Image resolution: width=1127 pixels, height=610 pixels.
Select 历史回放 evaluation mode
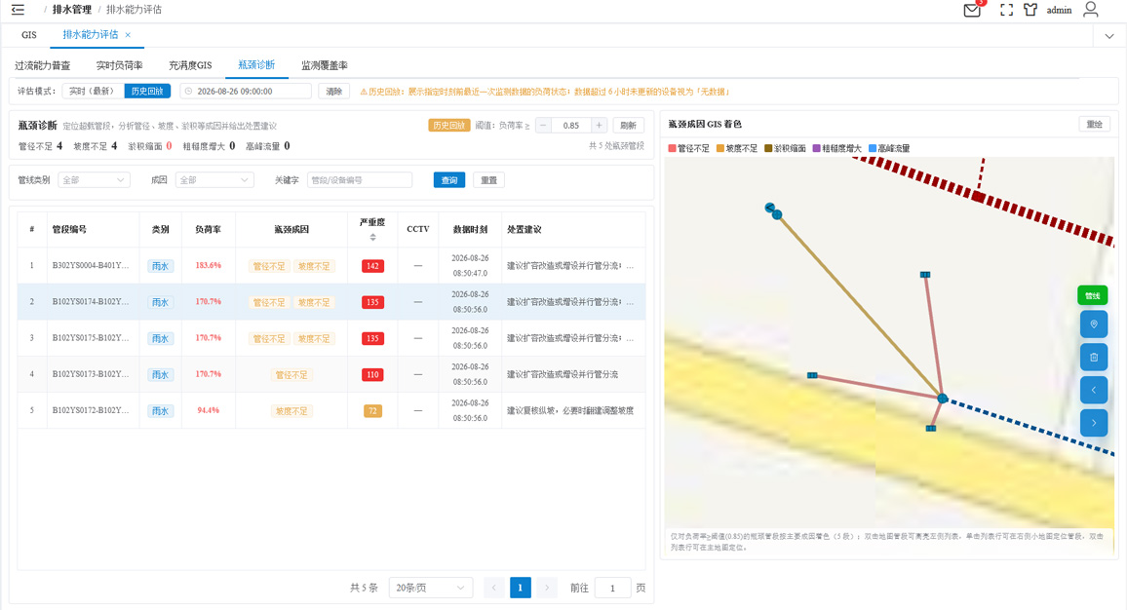[x=147, y=92]
